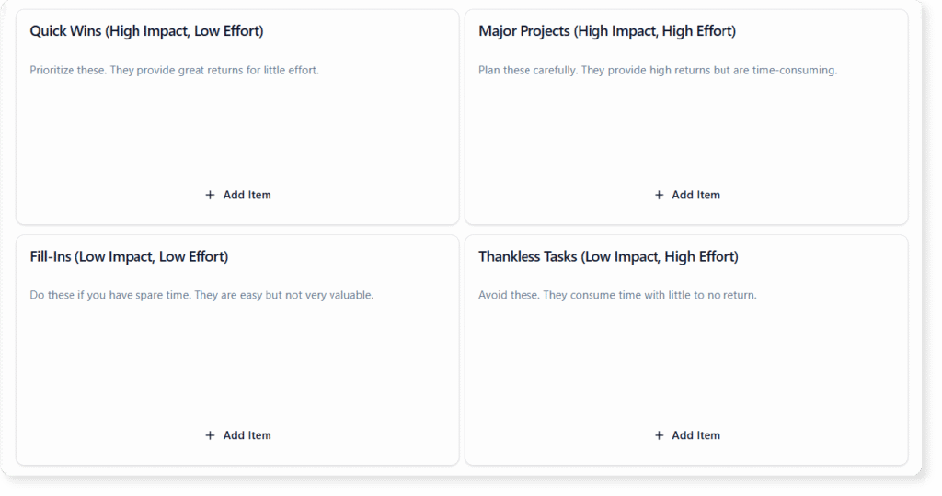
Task: Click the plus icon in Major Projects card
Action: (x=659, y=195)
